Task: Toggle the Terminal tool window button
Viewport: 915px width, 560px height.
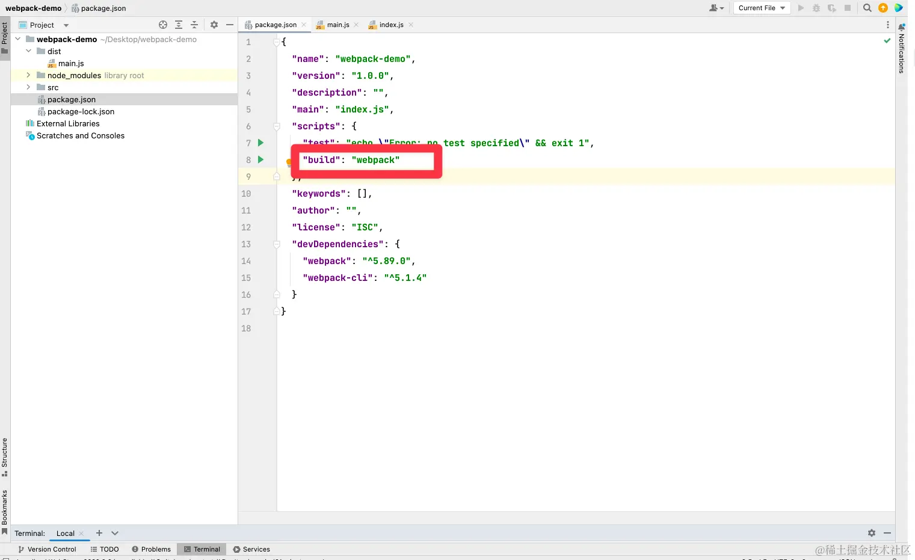Action: coord(202,549)
